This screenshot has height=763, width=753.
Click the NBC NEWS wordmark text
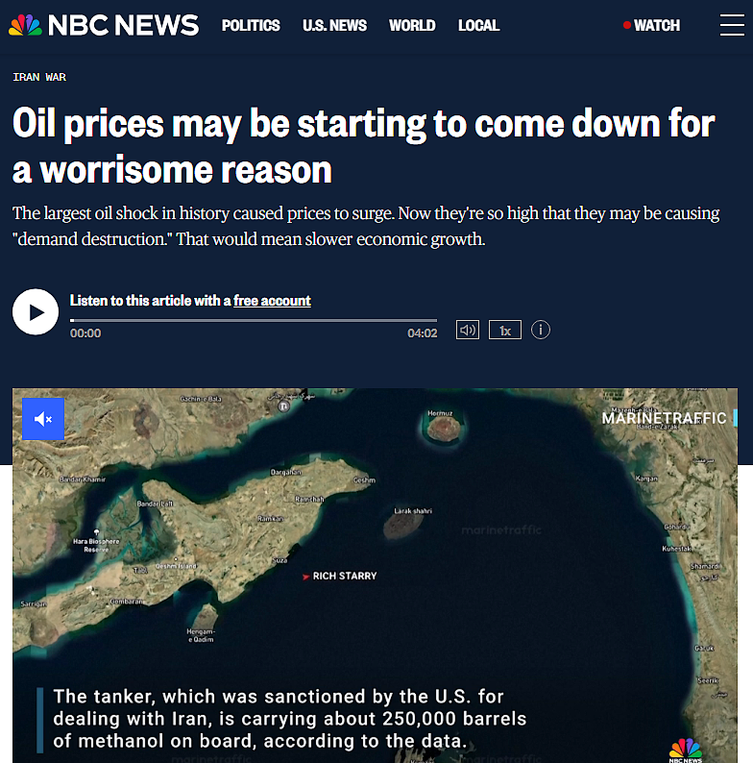click(x=124, y=25)
